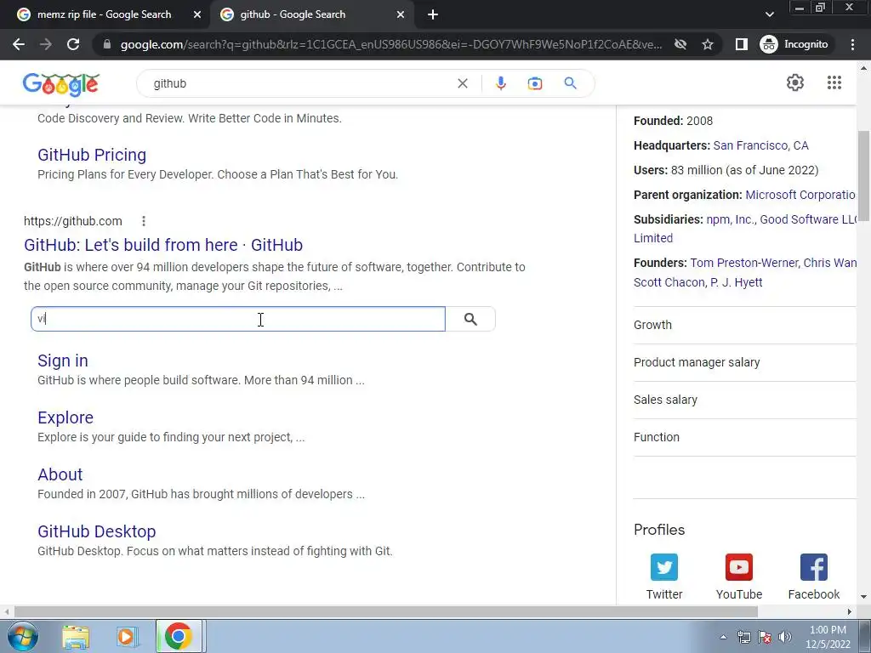Click the browser forward arrow
Screen dimensions: 871x653
pos(46,44)
